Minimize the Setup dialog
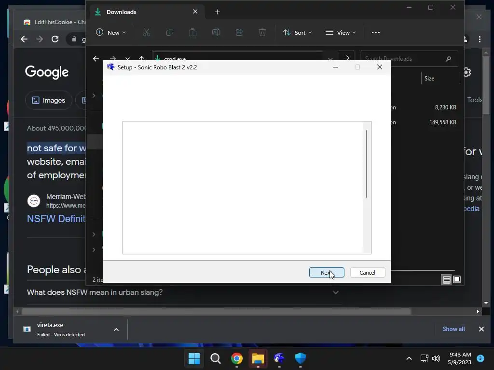The height and width of the screenshot is (370, 494). (336, 67)
